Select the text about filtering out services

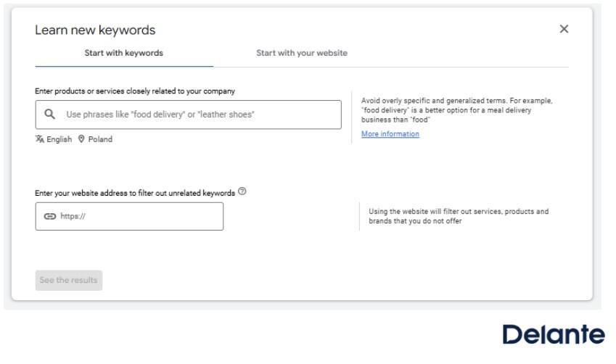pyautogui.click(x=459, y=216)
